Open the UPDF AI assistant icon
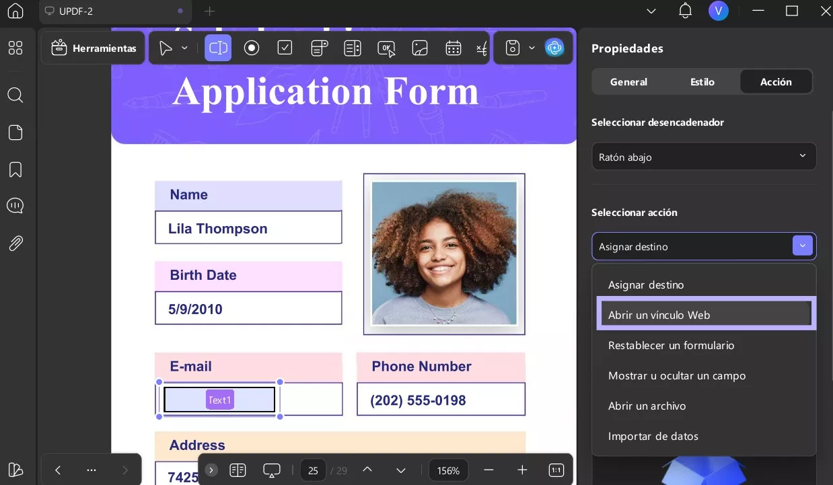 [x=554, y=48]
